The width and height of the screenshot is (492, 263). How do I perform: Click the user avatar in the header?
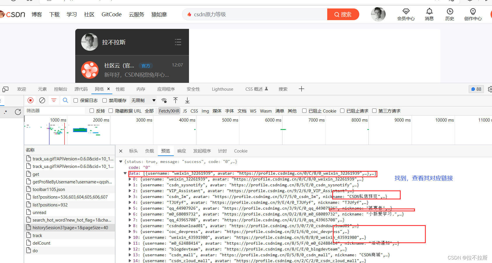tap(378, 14)
